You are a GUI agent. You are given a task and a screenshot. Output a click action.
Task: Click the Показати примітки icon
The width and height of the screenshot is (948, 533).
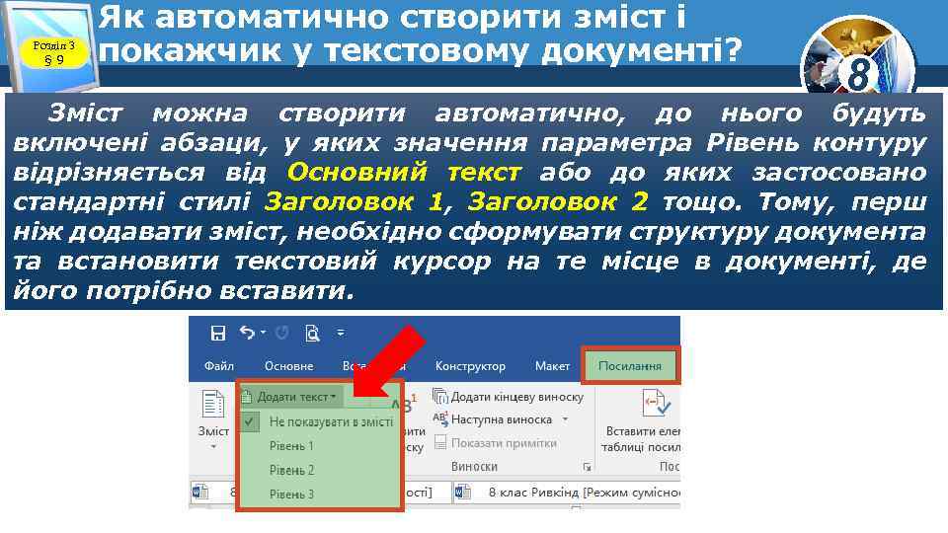pos(440,442)
